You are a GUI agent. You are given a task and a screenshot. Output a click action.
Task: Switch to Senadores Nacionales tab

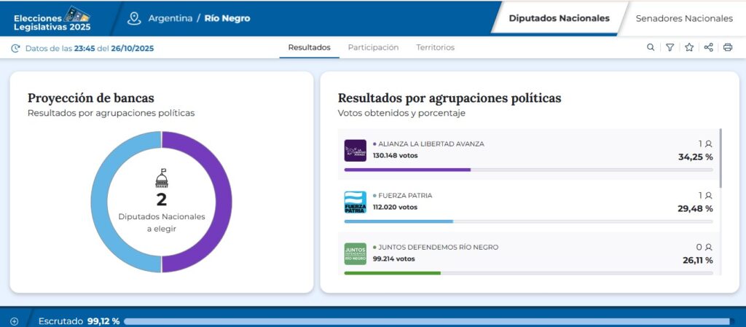684,18
